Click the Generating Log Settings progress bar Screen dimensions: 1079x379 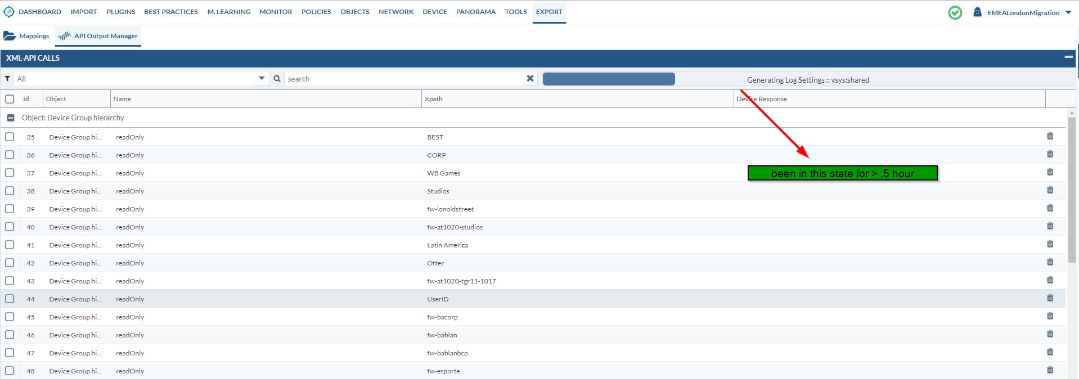pos(808,79)
